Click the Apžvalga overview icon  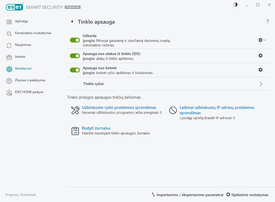pyautogui.click(x=9, y=22)
